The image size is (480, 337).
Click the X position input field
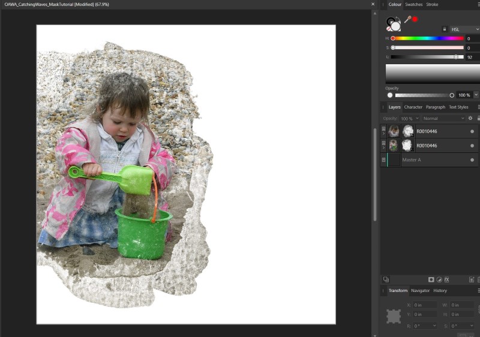[x=425, y=305]
